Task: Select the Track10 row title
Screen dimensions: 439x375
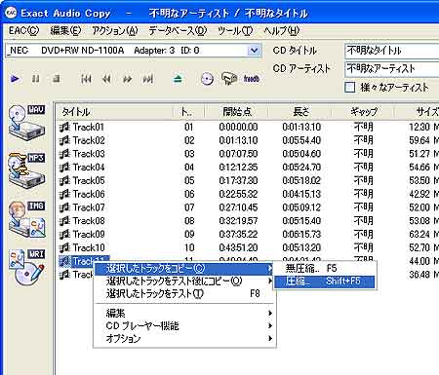Action: pyautogui.click(x=89, y=247)
